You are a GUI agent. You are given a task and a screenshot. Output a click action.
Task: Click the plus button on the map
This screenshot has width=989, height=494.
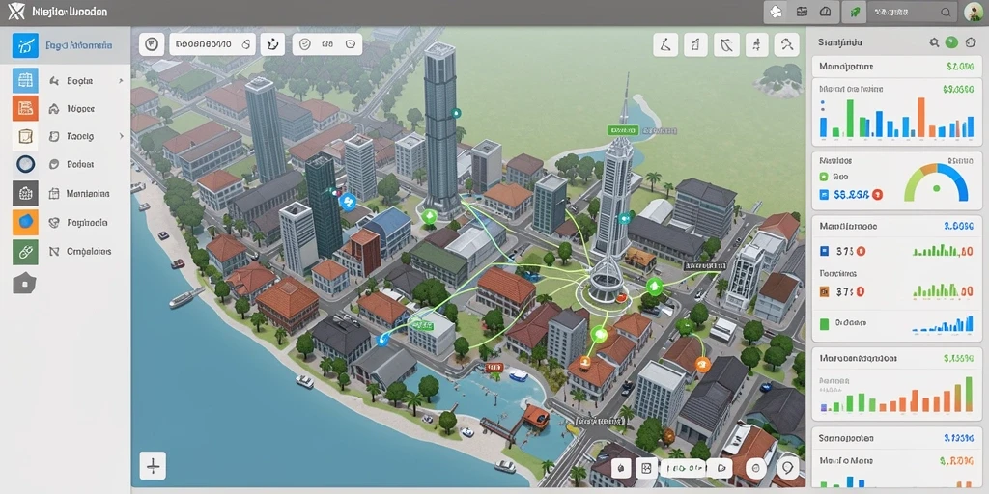[153, 466]
